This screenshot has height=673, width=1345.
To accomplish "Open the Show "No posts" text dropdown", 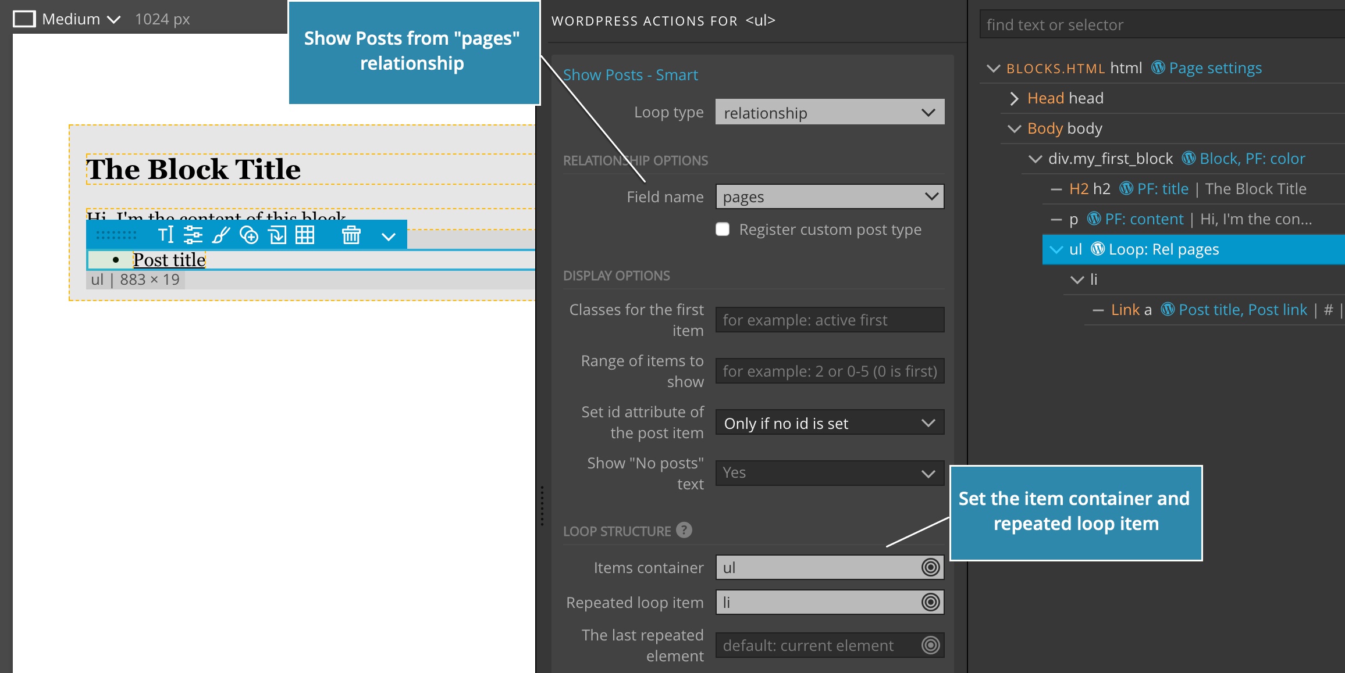I will tap(830, 473).
